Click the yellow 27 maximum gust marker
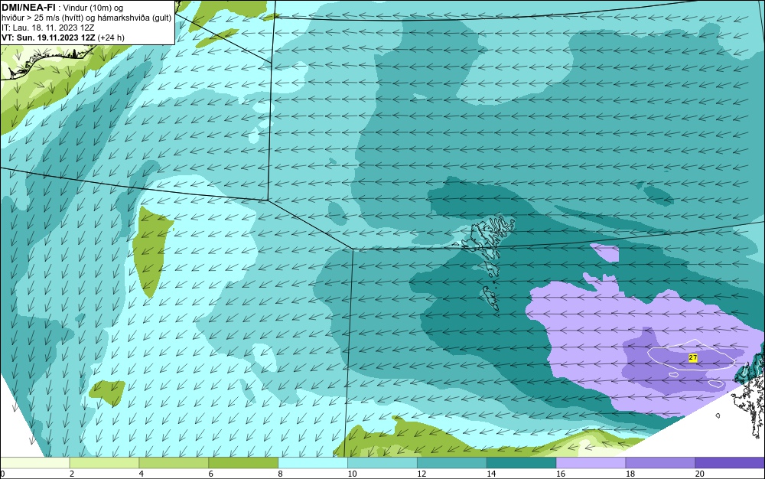Image resolution: width=765 pixels, height=479 pixels. pos(693,358)
